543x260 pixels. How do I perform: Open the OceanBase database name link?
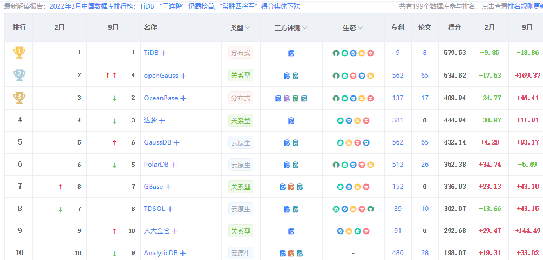point(161,98)
